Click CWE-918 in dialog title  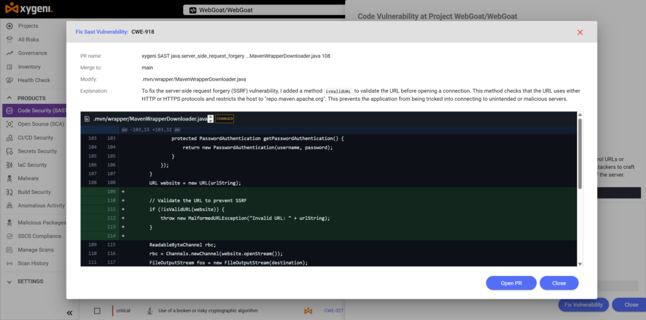point(143,31)
